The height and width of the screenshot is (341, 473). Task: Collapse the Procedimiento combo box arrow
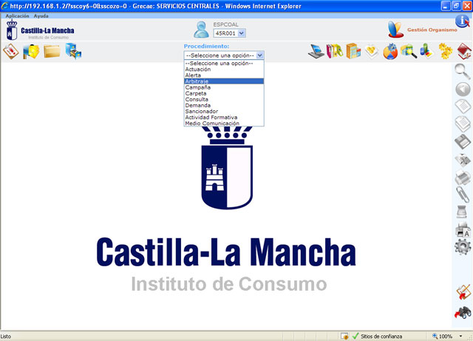point(259,55)
